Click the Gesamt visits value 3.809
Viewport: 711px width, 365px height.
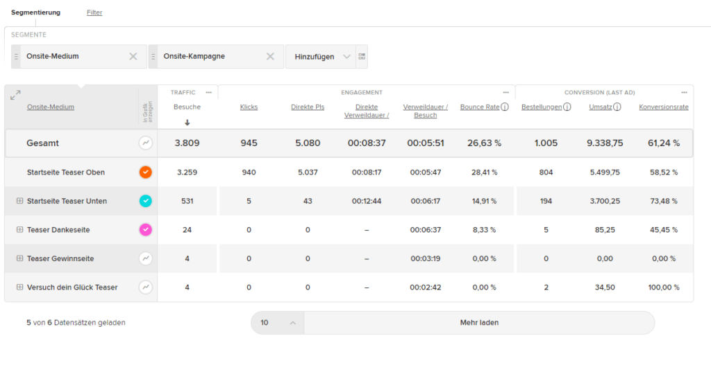coord(187,143)
